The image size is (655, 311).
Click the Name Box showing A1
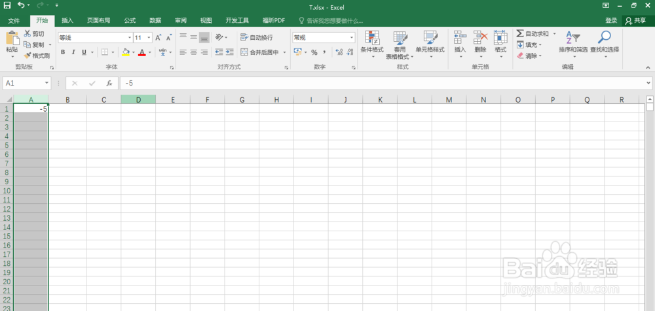pos(27,83)
